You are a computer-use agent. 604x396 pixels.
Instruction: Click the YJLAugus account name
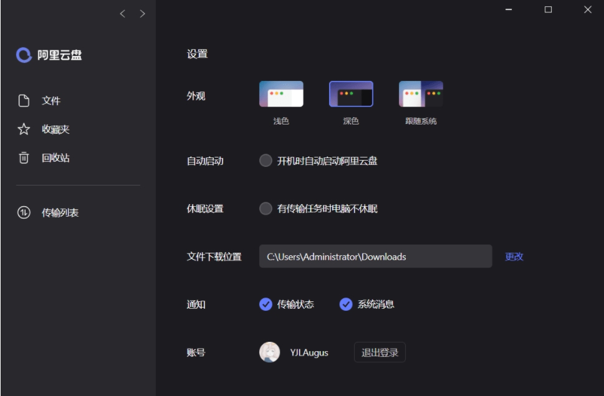(x=310, y=353)
